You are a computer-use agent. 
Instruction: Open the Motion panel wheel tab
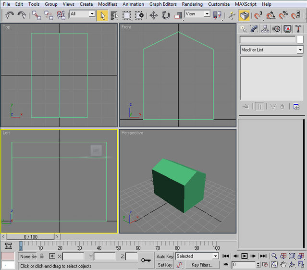(276, 29)
